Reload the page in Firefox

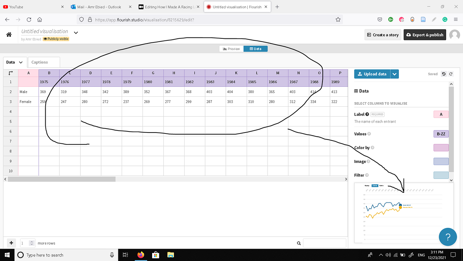(29, 20)
